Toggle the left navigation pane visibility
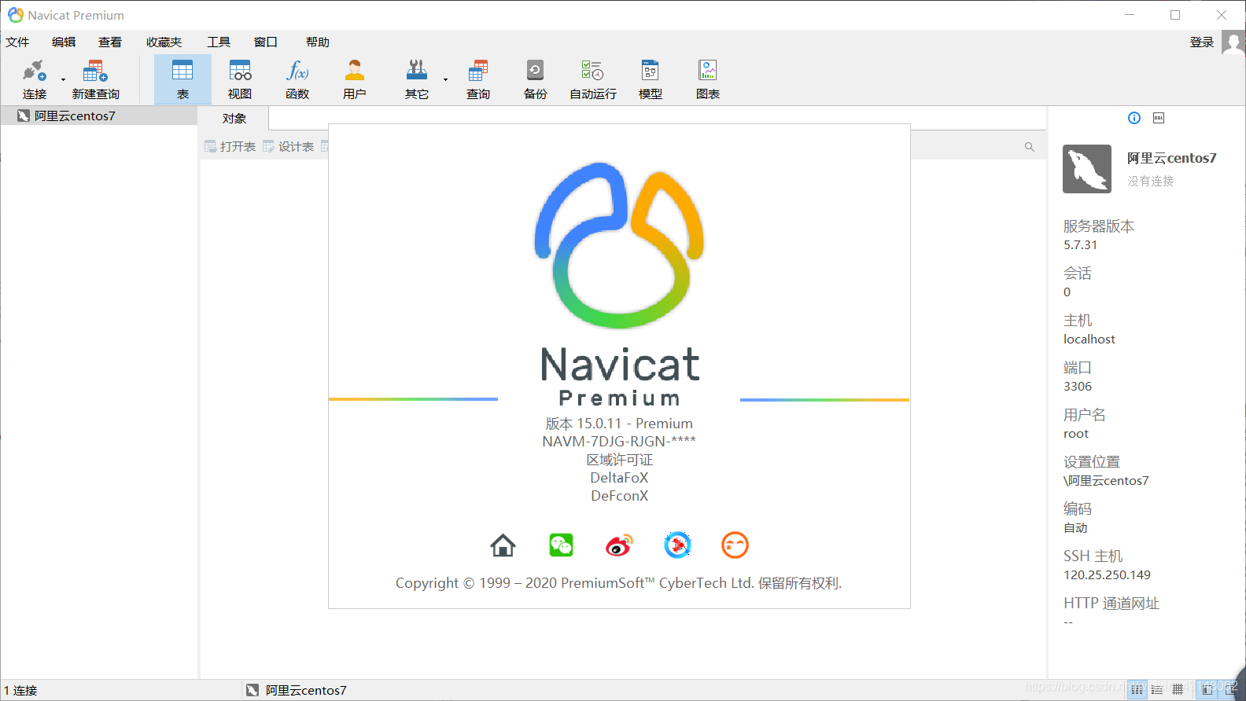Image resolution: width=1246 pixels, height=701 pixels. coord(1207,689)
